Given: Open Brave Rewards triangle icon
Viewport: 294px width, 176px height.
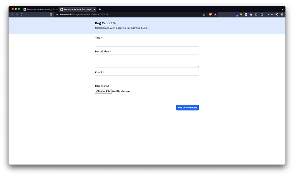Looking at the screenshot, I should tap(215, 15).
